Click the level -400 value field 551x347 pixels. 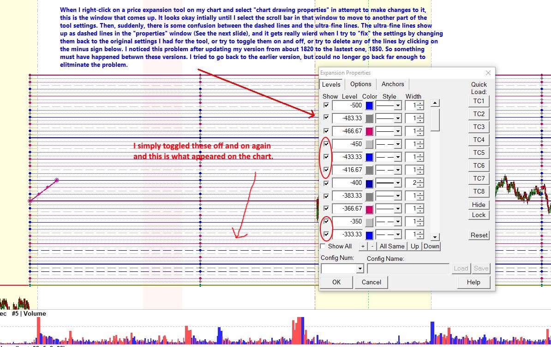347,183
